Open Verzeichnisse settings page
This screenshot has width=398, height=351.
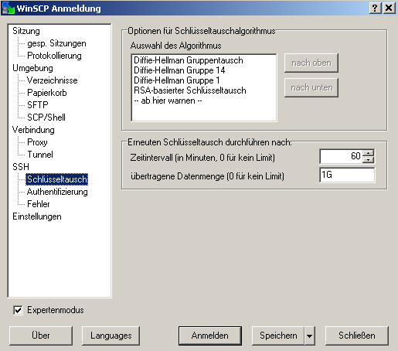pos(52,80)
